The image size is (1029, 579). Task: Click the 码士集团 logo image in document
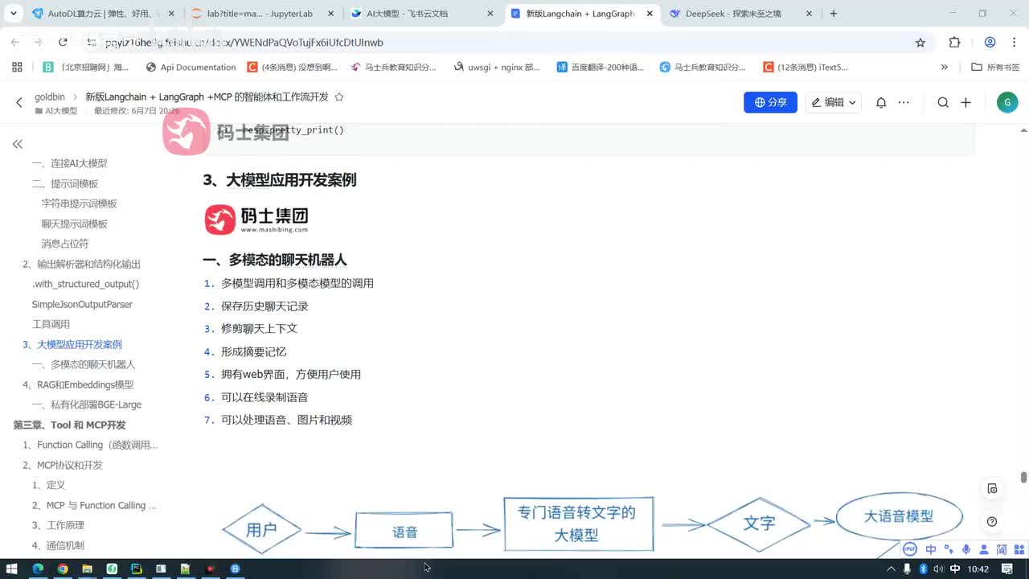(x=256, y=219)
